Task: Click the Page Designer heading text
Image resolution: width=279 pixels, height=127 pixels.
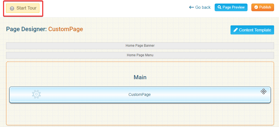Action: [26, 29]
